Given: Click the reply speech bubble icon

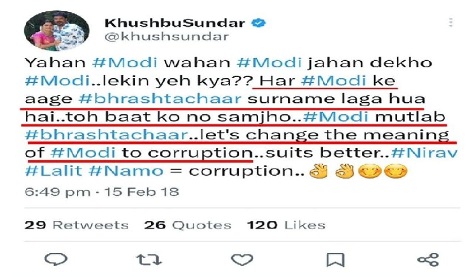Looking at the screenshot, I should coord(56,259).
